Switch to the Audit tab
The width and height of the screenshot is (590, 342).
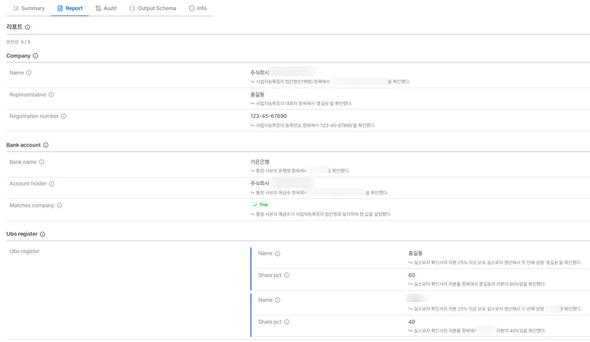[x=106, y=9]
